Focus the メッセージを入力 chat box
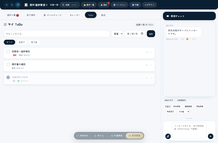The width and height of the screenshot is (218, 143). click(189, 131)
